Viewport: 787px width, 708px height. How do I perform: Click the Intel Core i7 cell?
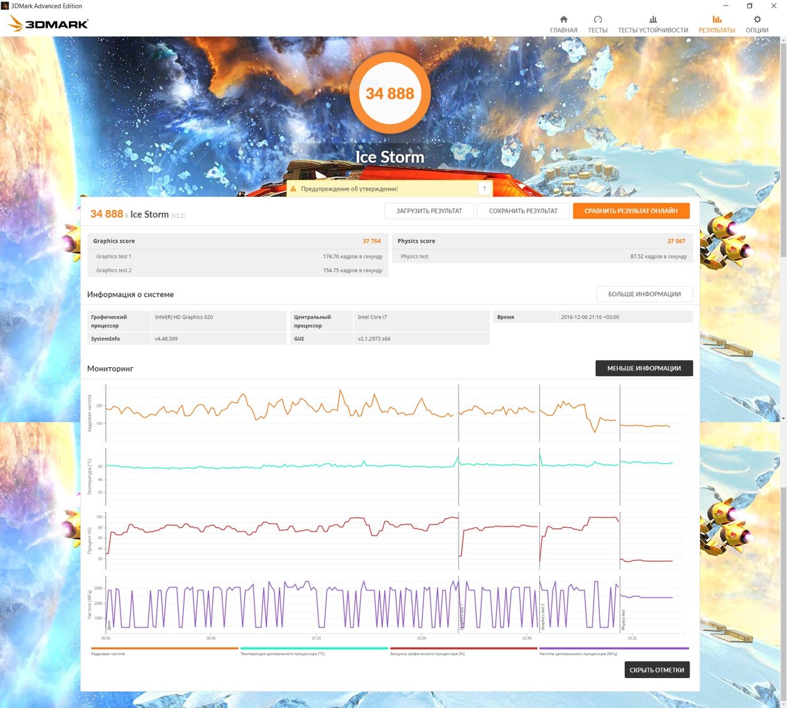(x=422, y=321)
